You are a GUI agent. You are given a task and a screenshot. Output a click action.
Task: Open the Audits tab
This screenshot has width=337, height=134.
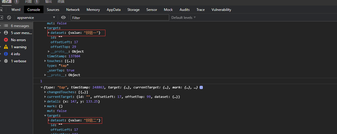coord(185,10)
